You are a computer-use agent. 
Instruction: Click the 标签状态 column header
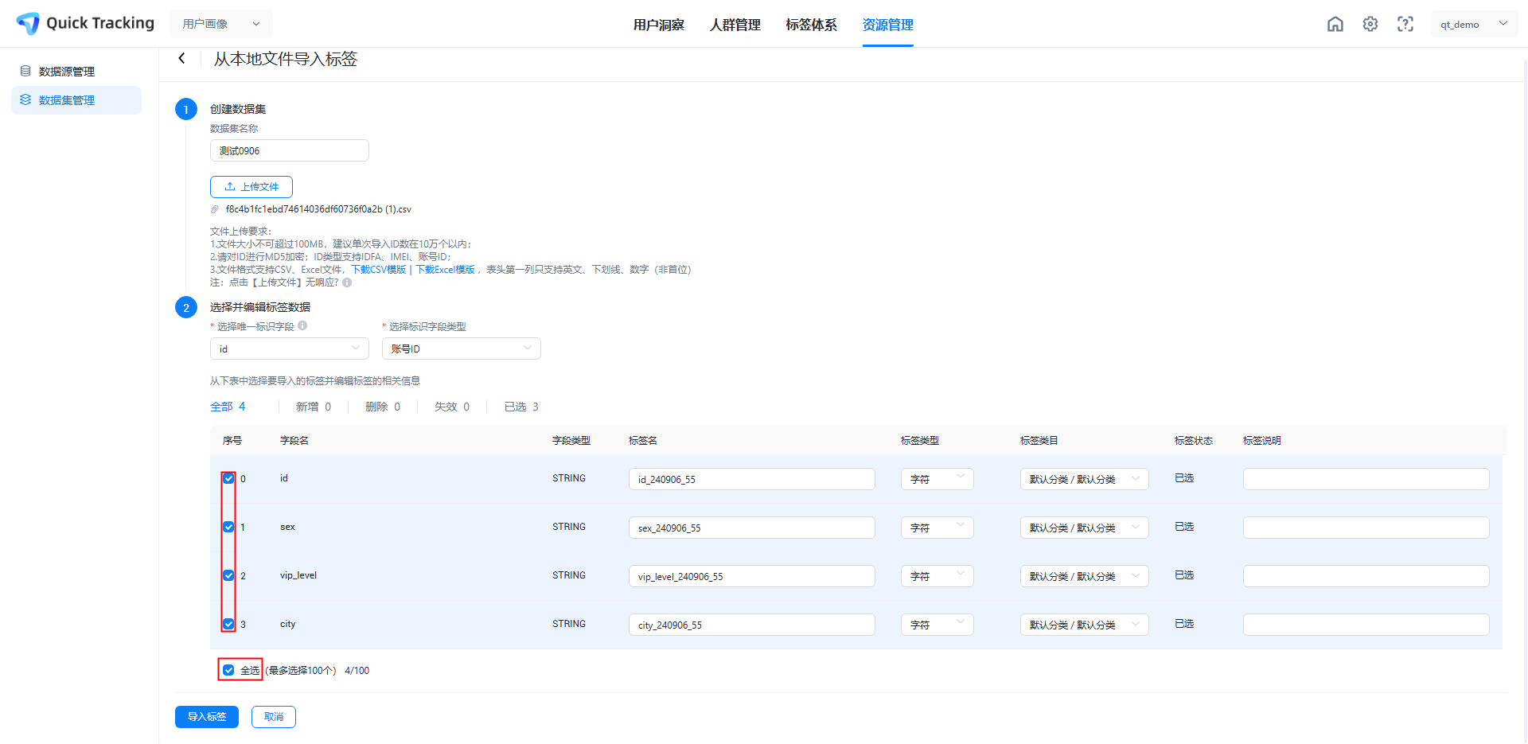coord(1194,440)
